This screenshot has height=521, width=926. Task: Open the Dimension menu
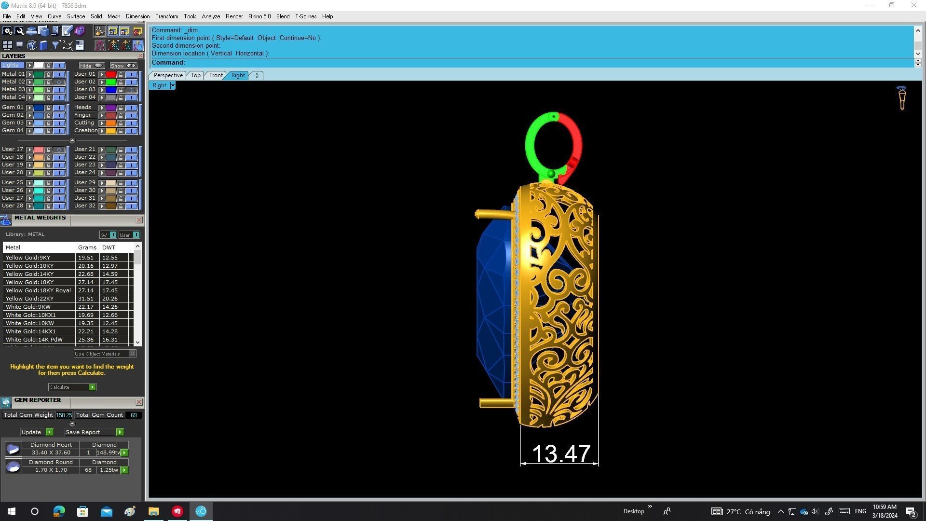(137, 16)
